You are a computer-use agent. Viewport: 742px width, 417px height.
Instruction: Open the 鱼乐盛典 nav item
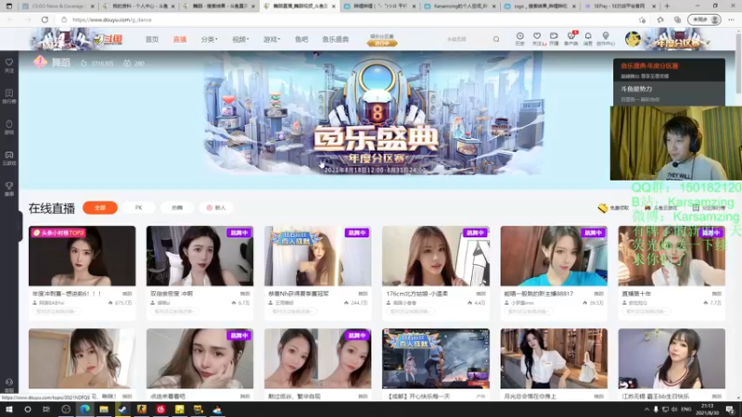point(336,39)
